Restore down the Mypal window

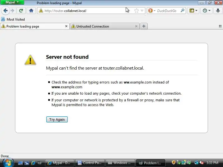coord(210,3)
